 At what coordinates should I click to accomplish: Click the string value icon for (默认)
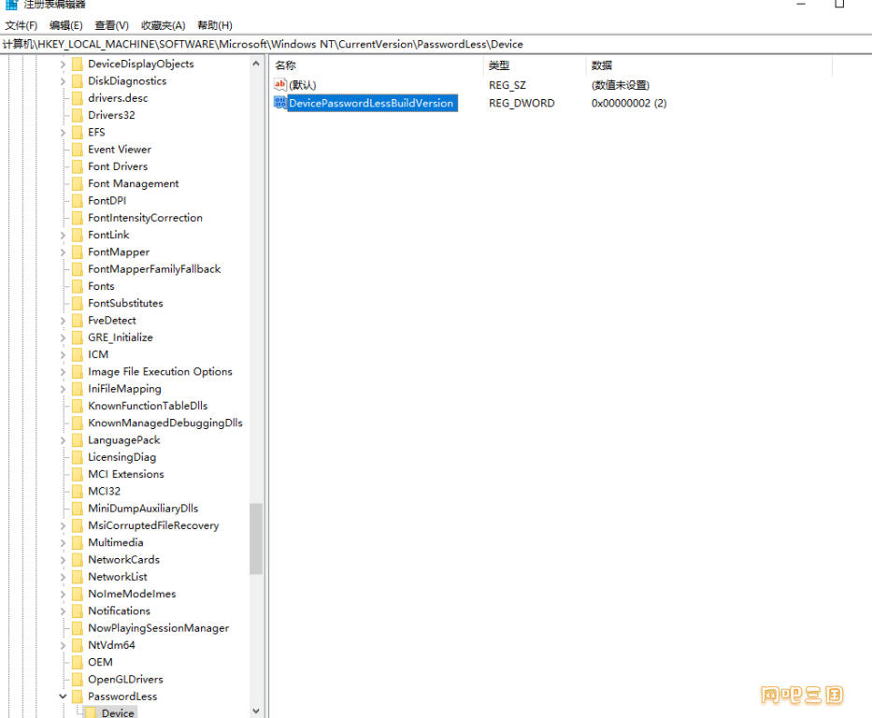click(280, 85)
